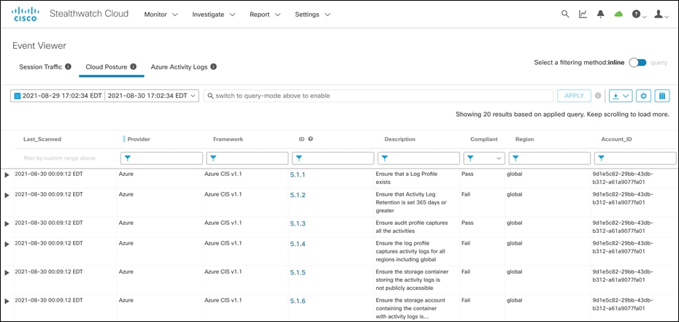The image size is (679, 322).
Task: Open the alerts bell icon
Action: tap(601, 14)
